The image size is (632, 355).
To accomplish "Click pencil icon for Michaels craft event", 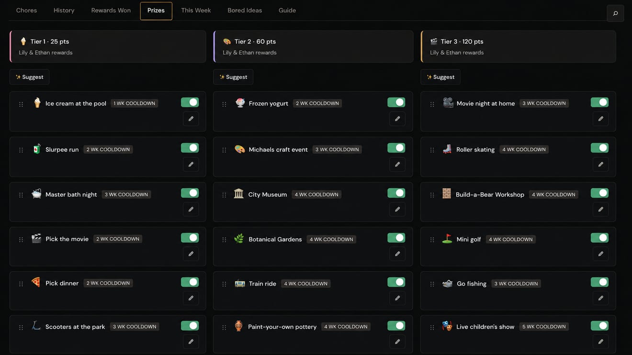I will pyautogui.click(x=397, y=164).
